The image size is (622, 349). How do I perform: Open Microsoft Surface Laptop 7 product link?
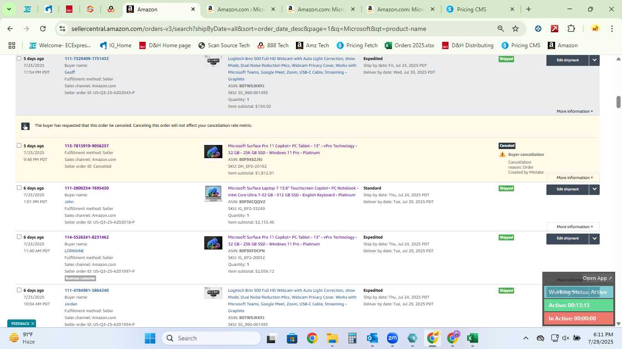[293, 191]
